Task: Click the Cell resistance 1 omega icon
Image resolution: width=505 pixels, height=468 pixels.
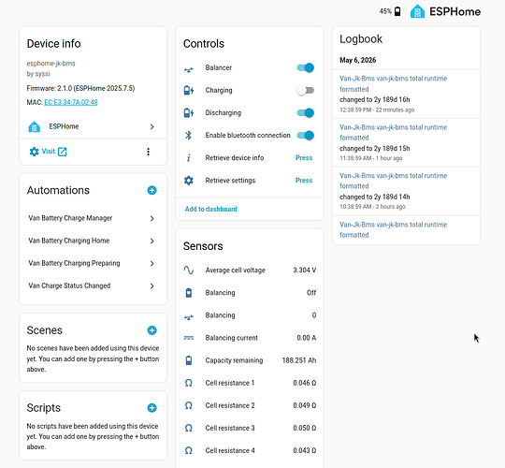Action: [x=189, y=383]
